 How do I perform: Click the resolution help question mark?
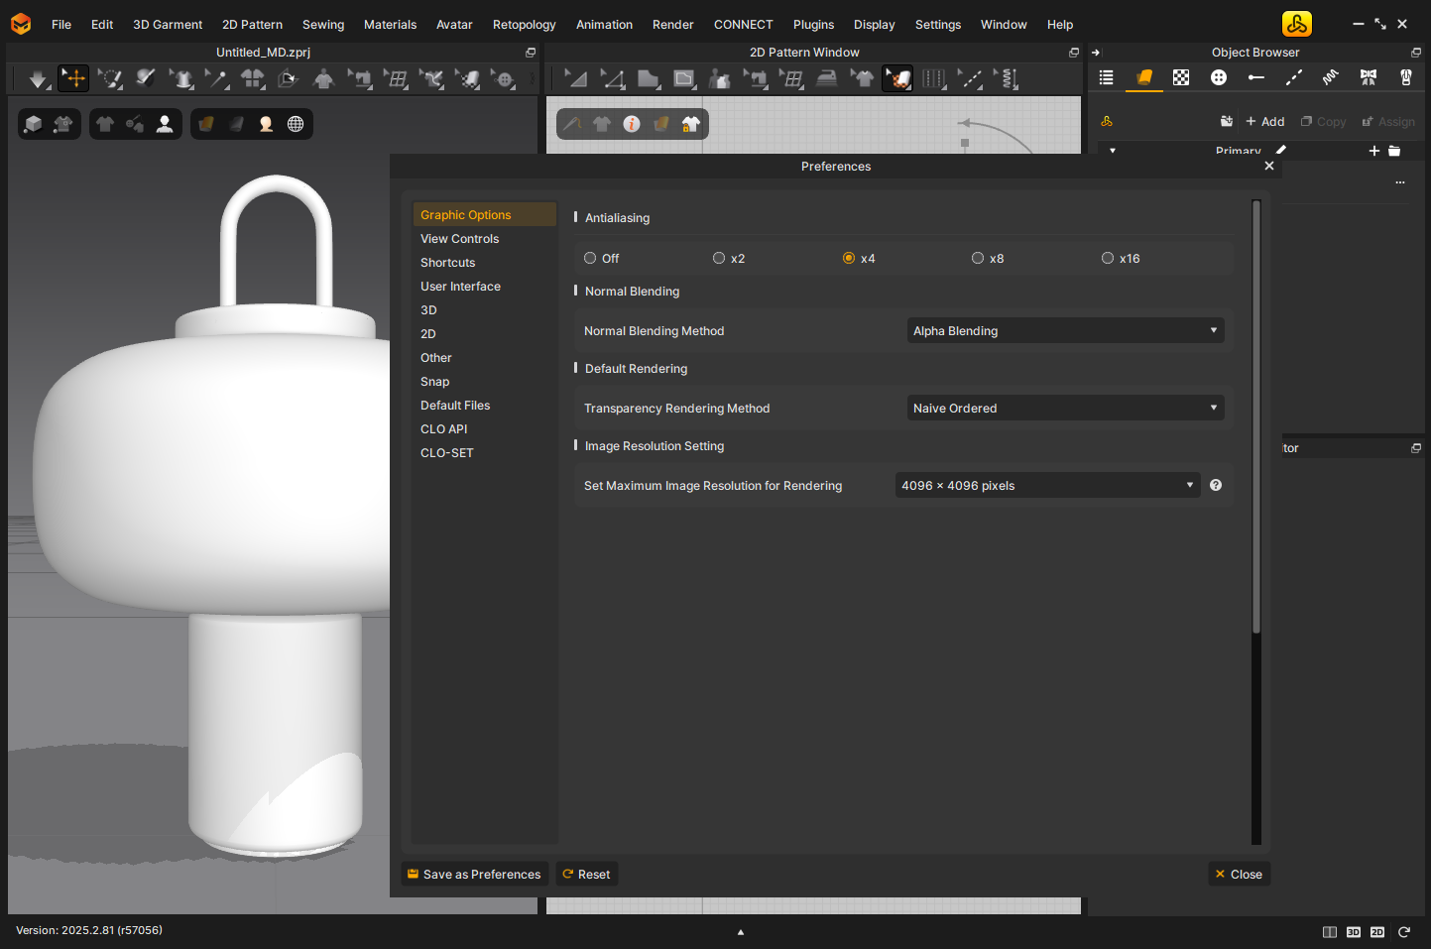pyautogui.click(x=1216, y=486)
